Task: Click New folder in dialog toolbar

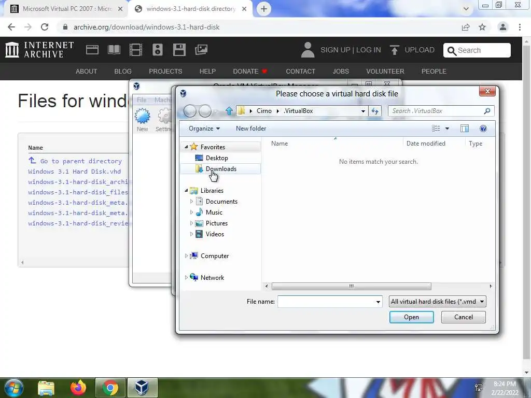Action: [x=251, y=129]
